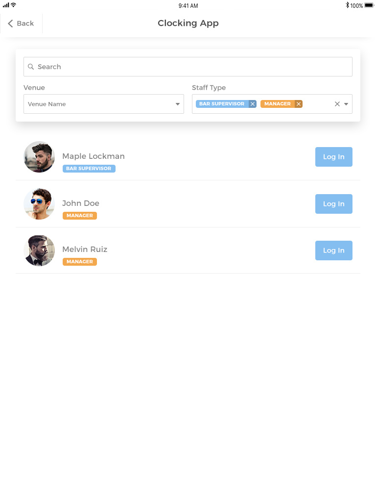Click the search magnifier icon
The height and width of the screenshot is (502, 376).
tap(31, 67)
